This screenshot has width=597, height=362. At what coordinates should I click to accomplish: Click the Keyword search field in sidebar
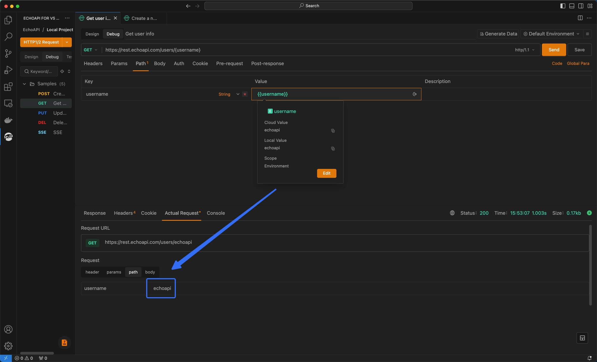39,71
